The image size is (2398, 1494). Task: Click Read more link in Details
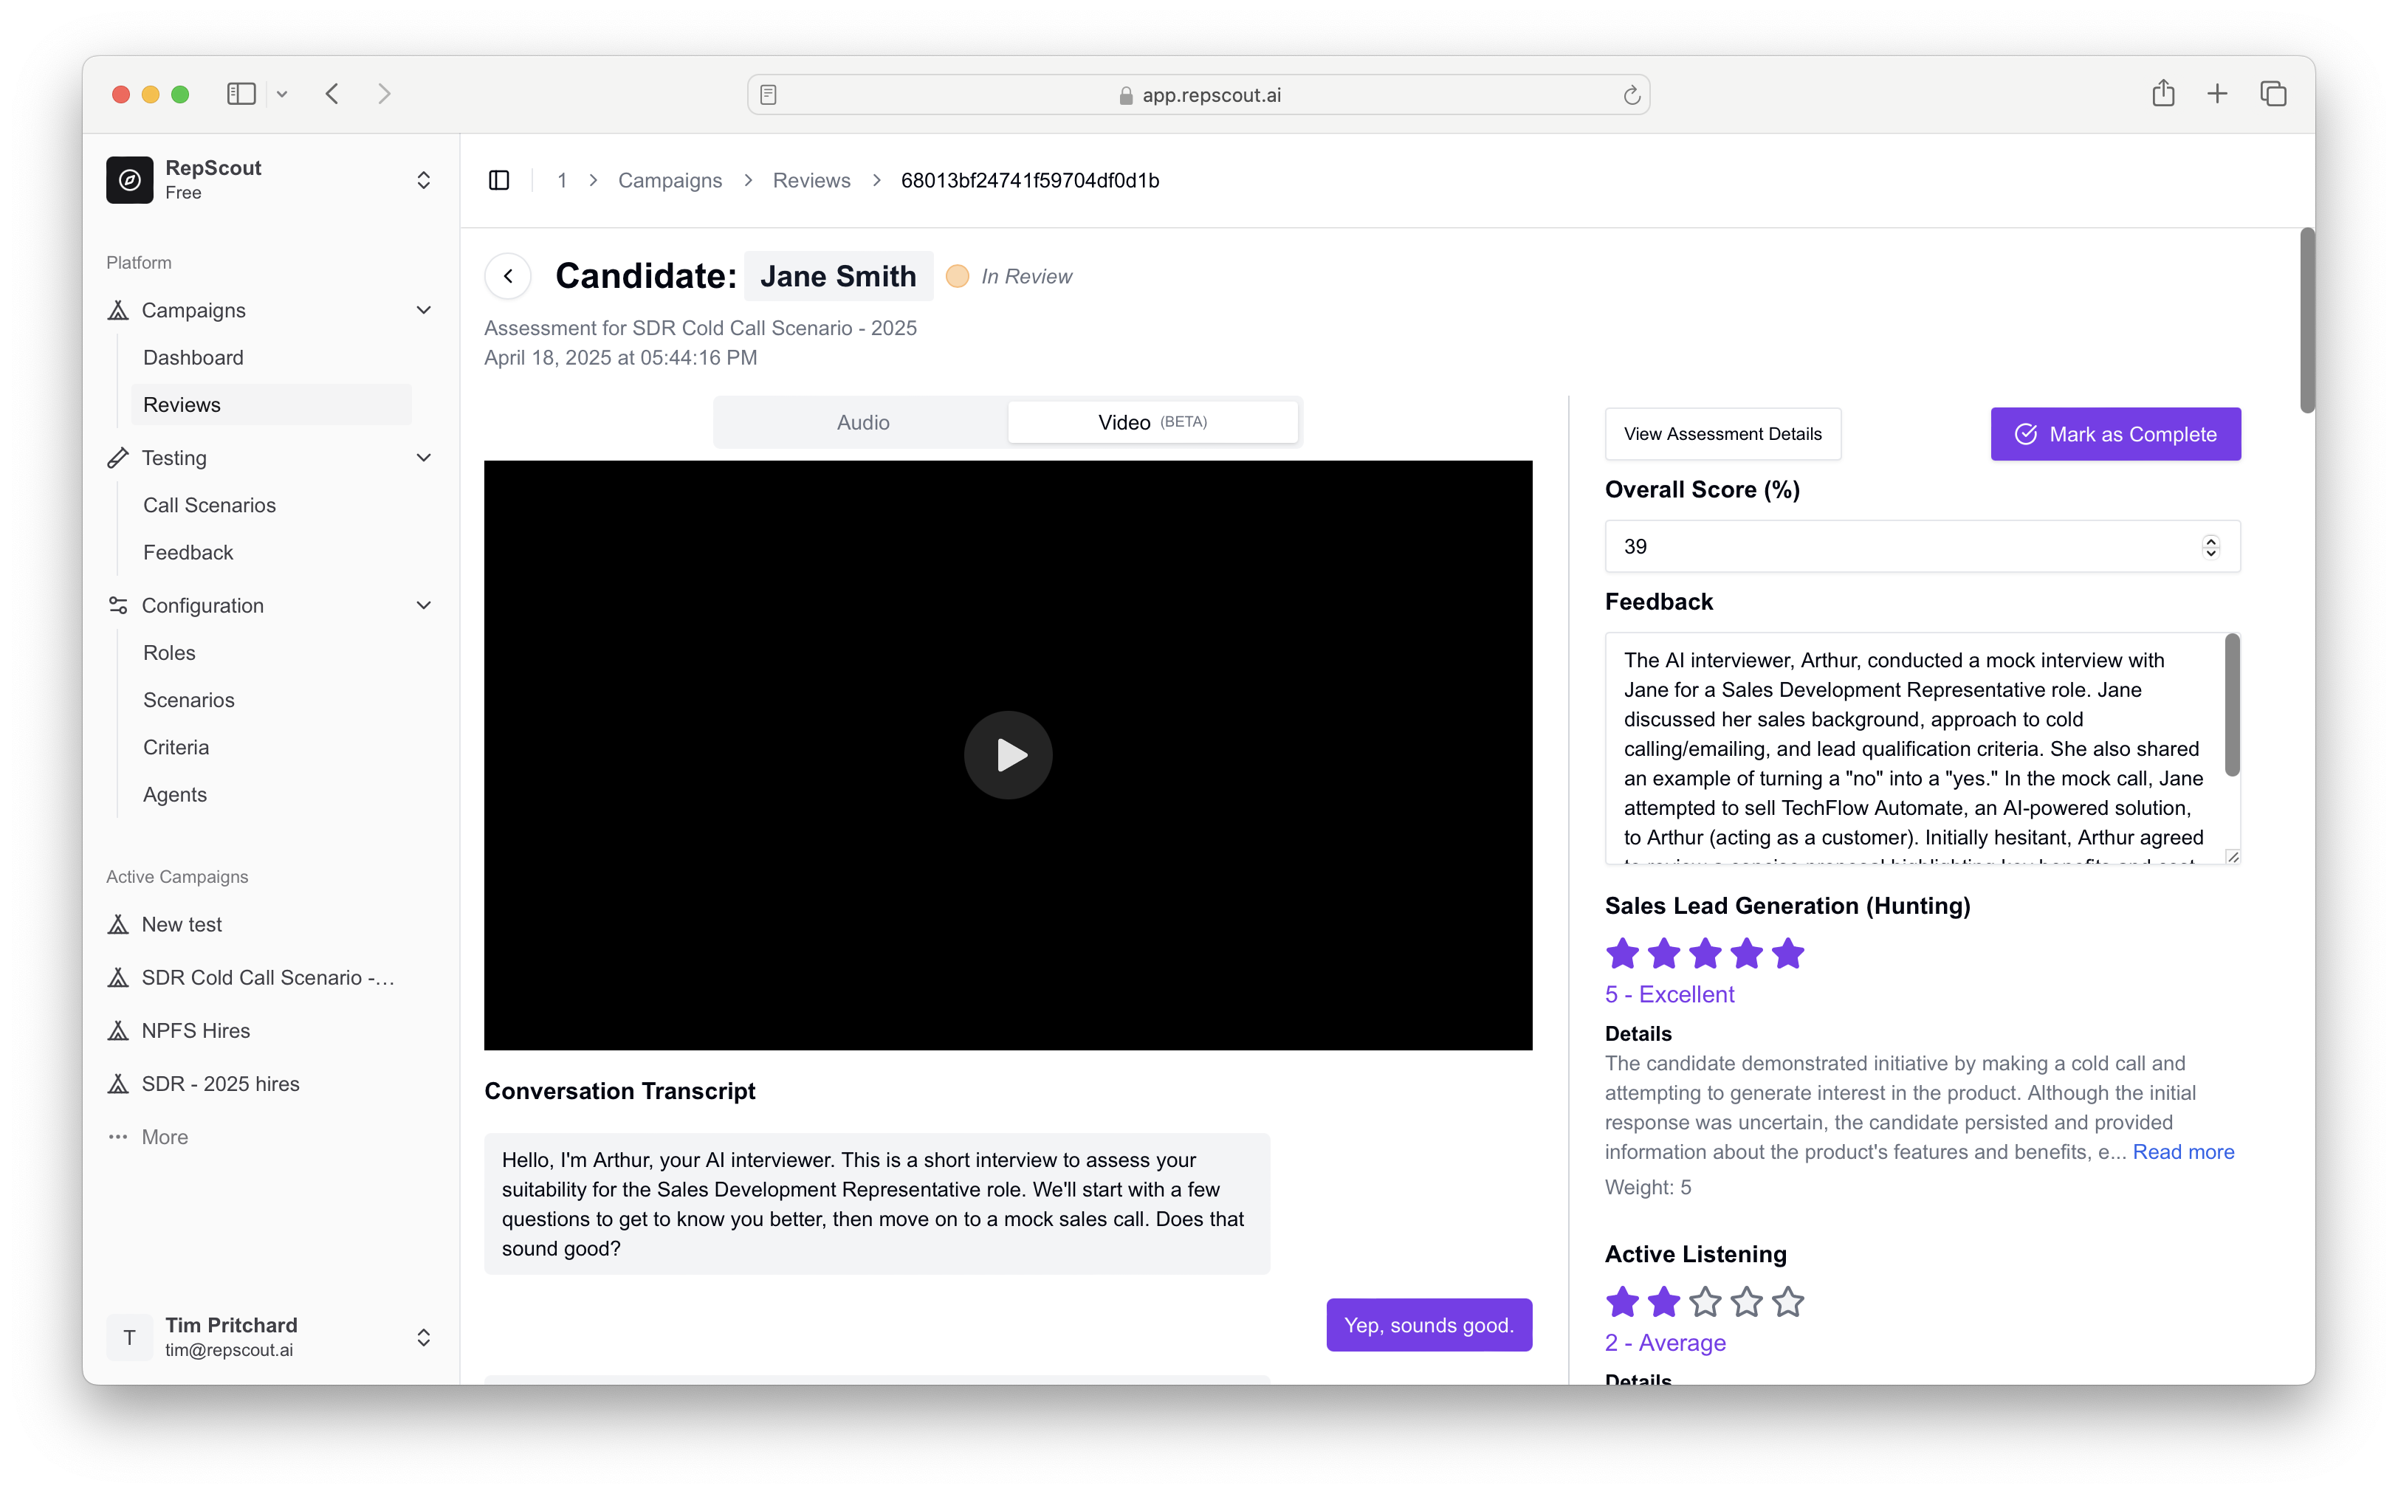[x=2182, y=1151]
